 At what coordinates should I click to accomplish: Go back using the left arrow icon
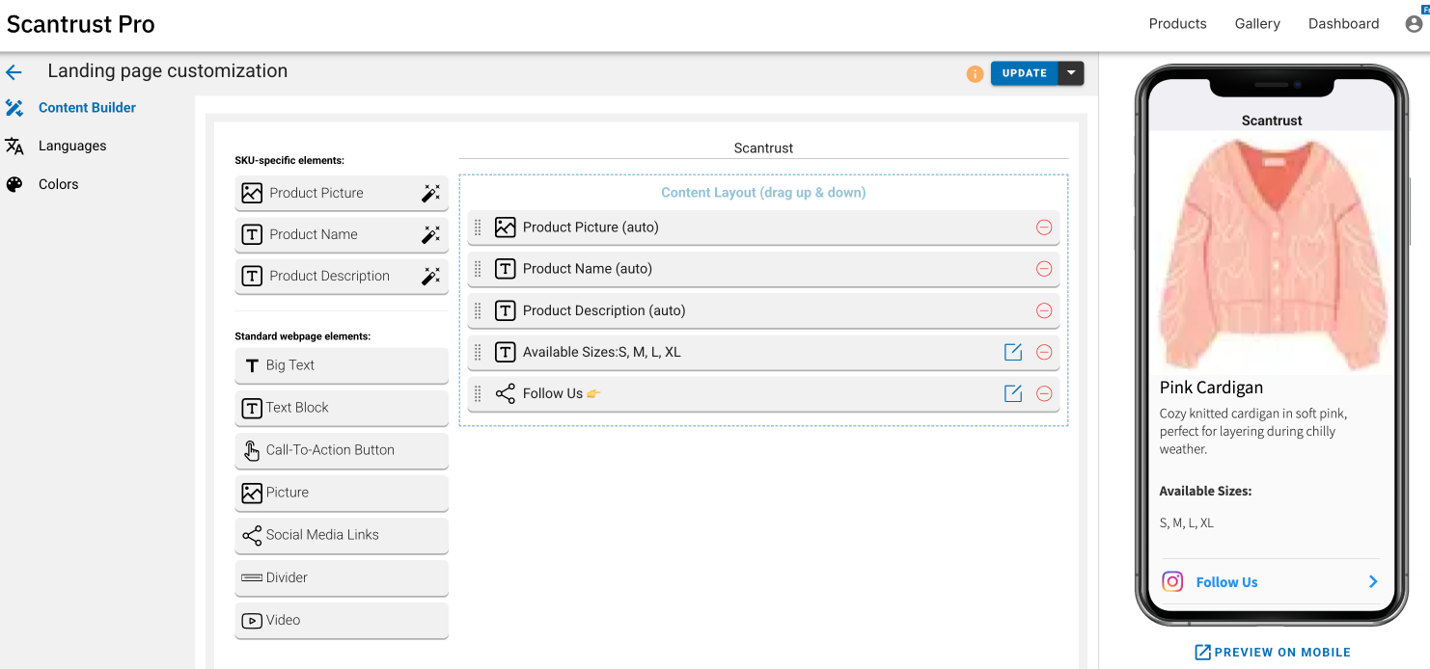[14, 72]
